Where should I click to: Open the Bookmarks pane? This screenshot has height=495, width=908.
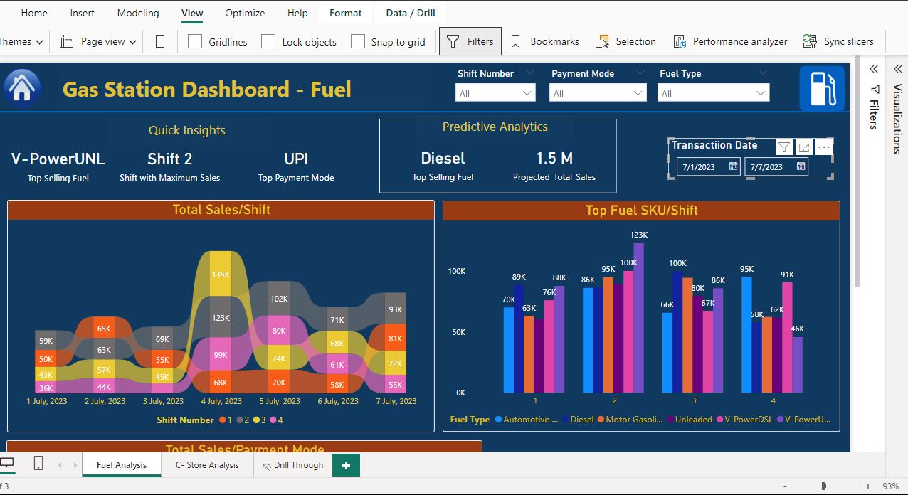pos(544,42)
